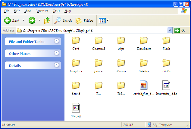This screenshot has width=191, height=129.
Task: Expand the address bar dropdown list
Action: tap(169, 30)
